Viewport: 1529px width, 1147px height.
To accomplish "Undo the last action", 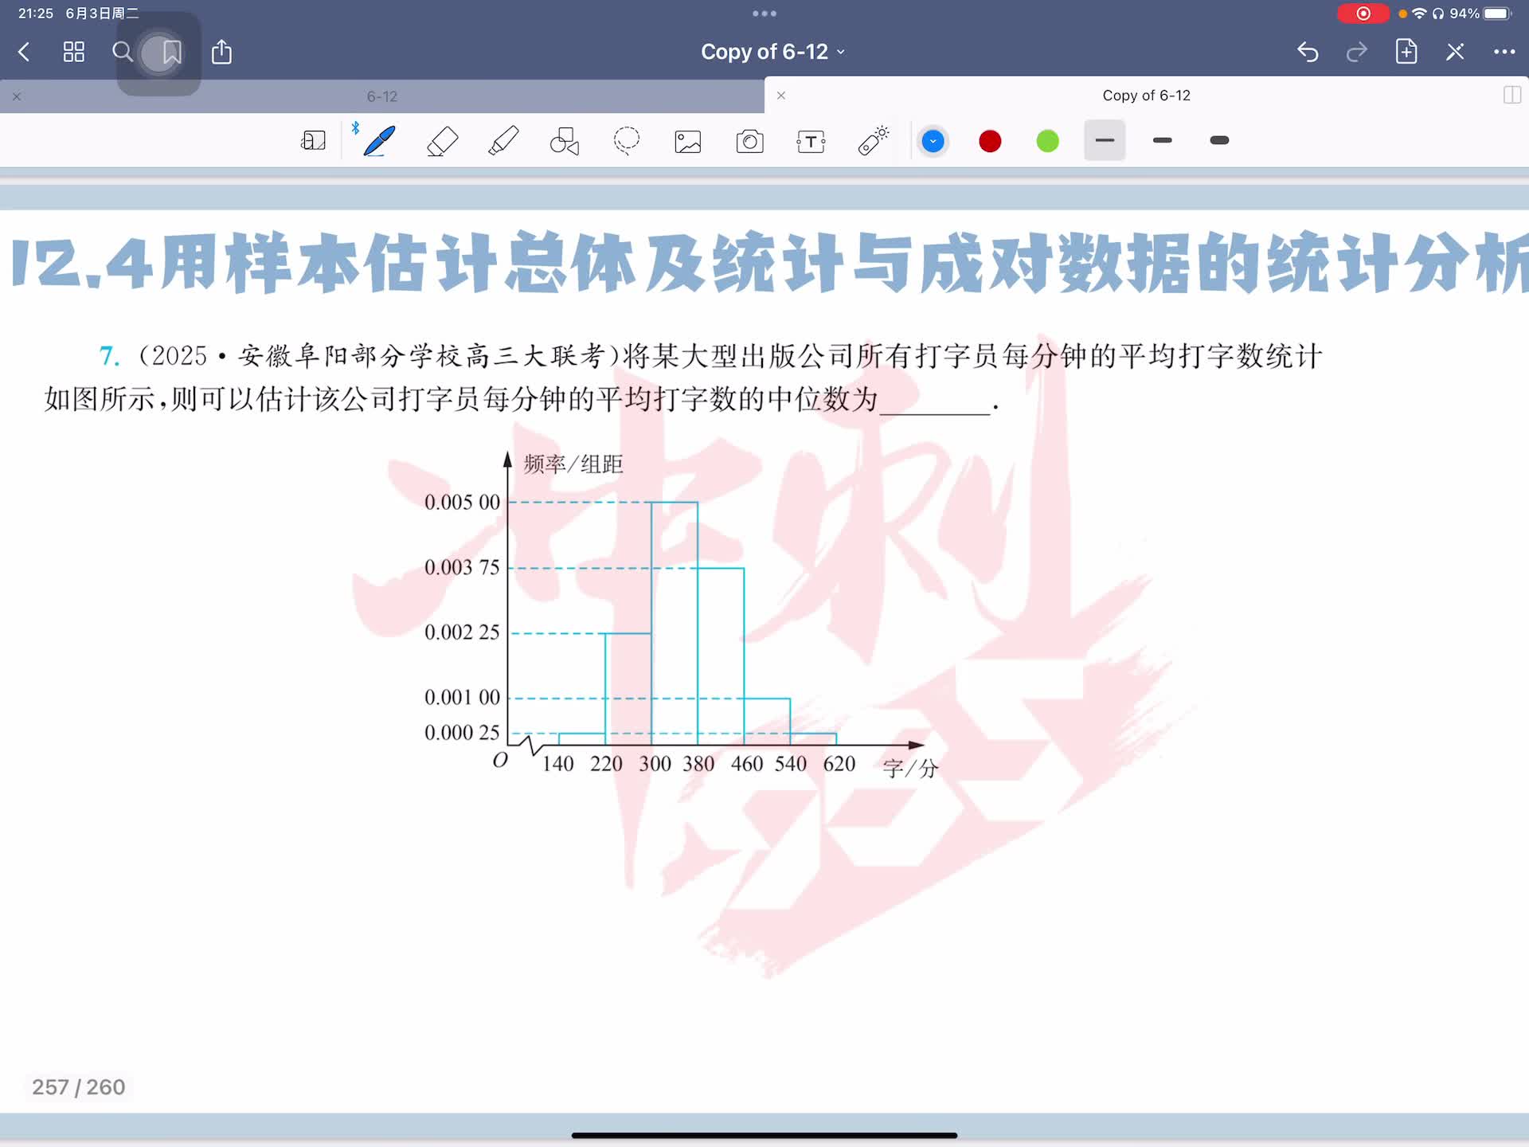I will click(x=1308, y=53).
